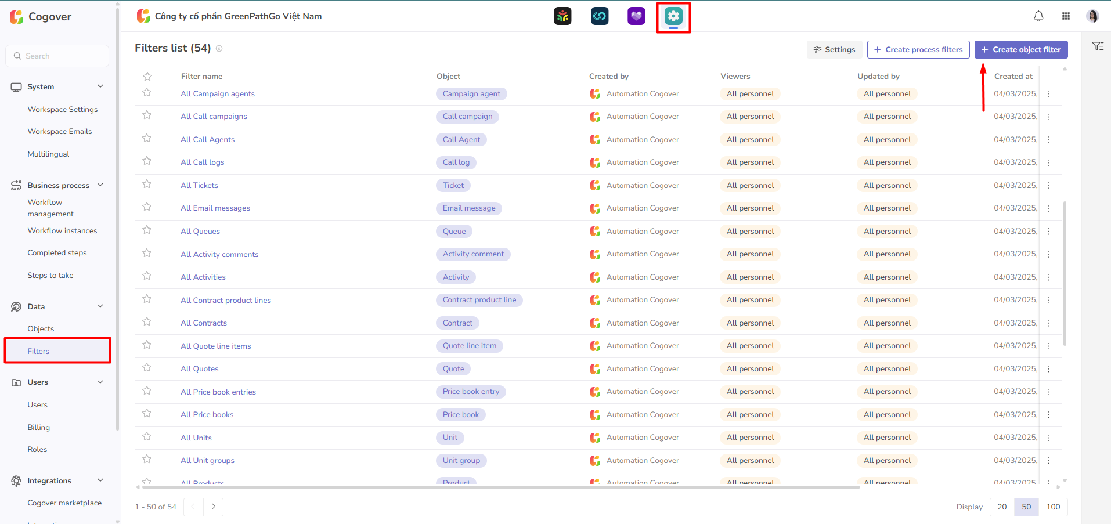Toggle the star in the header row
The height and width of the screenshot is (524, 1111).
click(x=147, y=77)
